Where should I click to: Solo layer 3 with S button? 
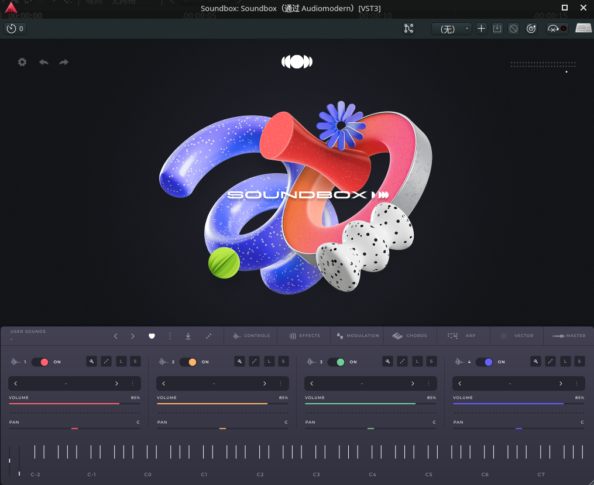click(x=431, y=362)
